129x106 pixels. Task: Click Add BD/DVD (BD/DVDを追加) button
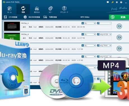32,17
